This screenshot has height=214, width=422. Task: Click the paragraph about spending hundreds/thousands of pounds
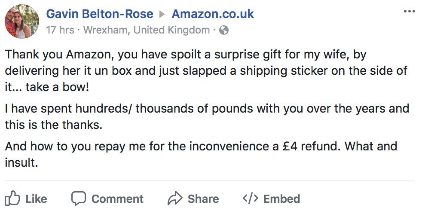point(206,116)
